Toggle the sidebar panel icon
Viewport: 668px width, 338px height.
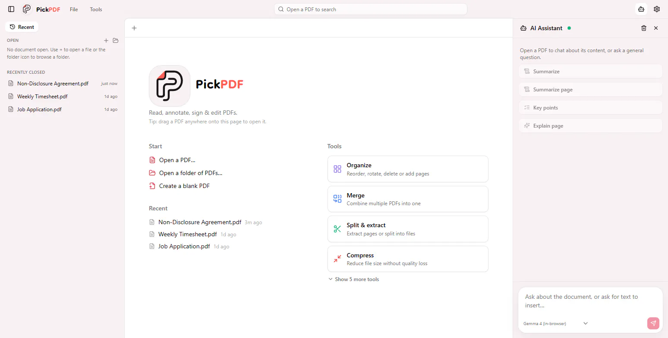[11, 9]
